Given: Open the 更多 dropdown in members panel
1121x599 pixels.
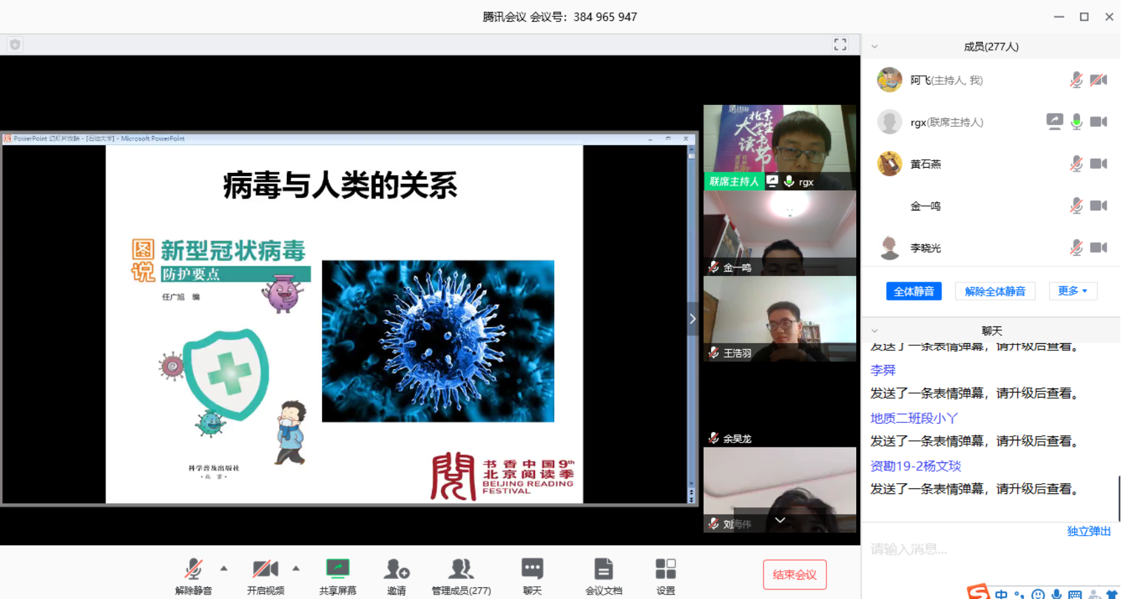Looking at the screenshot, I should pos(1072,291).
